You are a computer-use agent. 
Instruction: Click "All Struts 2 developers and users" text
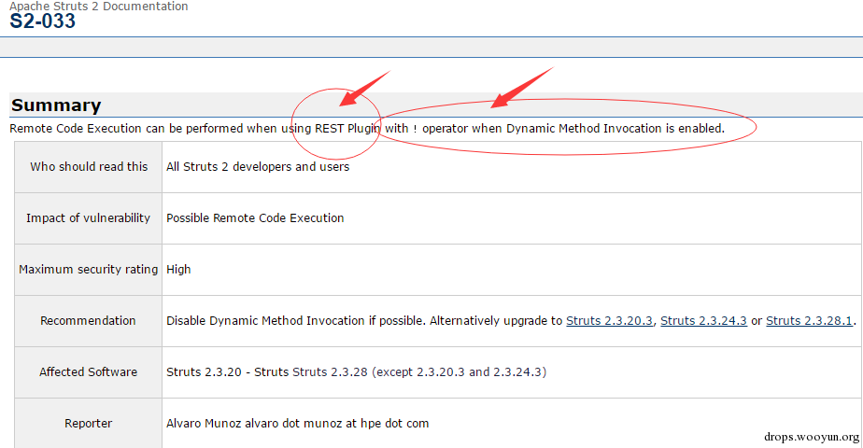(x=258, y=167)
